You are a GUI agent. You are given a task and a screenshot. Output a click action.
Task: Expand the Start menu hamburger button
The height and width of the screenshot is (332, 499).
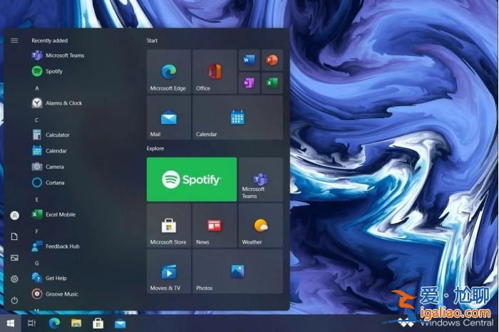click(14, 41)
